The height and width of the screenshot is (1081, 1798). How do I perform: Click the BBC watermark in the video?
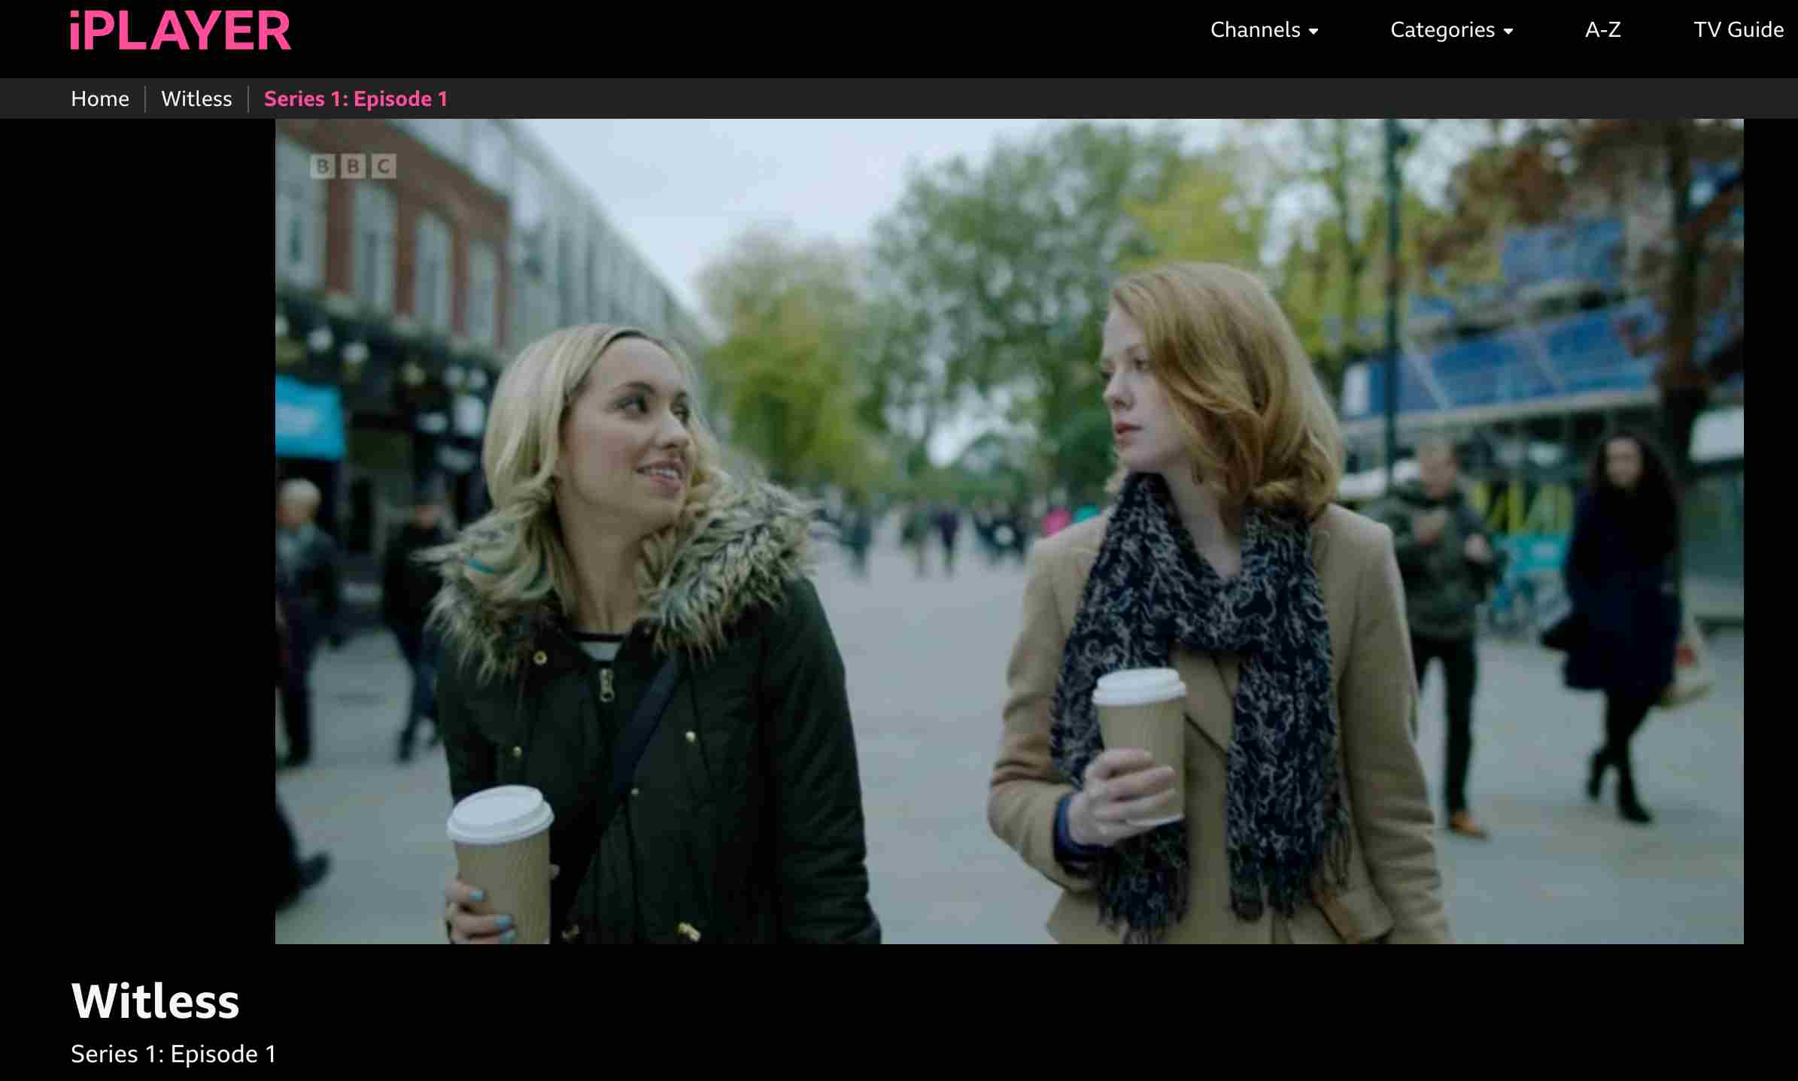[353, 166]
